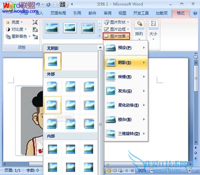Open Bevel (棱台) effects submenu
The image size is (200, 175).
pyautogui.click(x=126, y=119)
